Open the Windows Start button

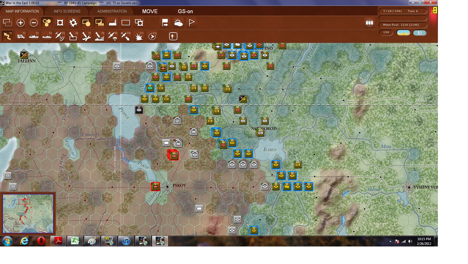7,241
